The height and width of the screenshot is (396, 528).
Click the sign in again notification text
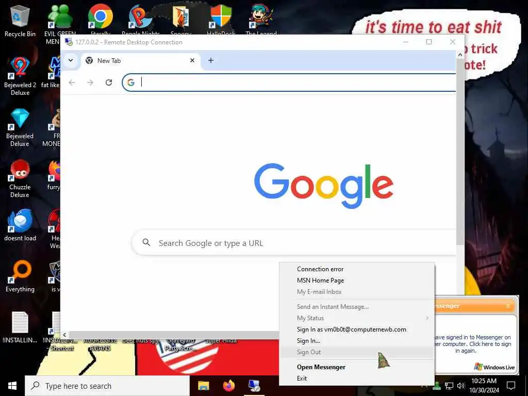[x=472, y=344]
